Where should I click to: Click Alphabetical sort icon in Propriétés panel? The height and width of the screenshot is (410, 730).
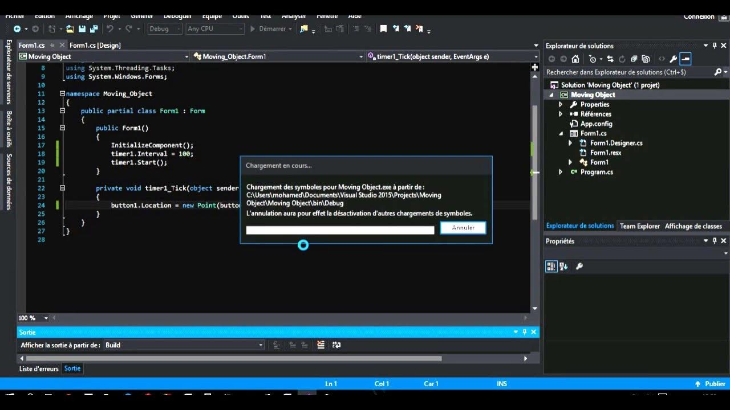[563, 266]
